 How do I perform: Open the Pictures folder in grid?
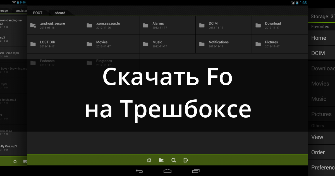(x=280, y=44)
